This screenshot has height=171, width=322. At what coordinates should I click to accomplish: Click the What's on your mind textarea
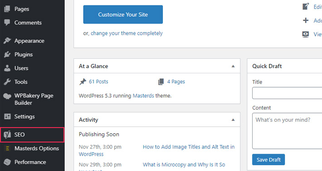tap(287, 131)
